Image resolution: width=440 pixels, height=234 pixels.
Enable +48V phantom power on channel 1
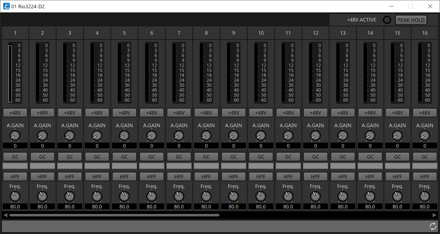tap(15, 113)
